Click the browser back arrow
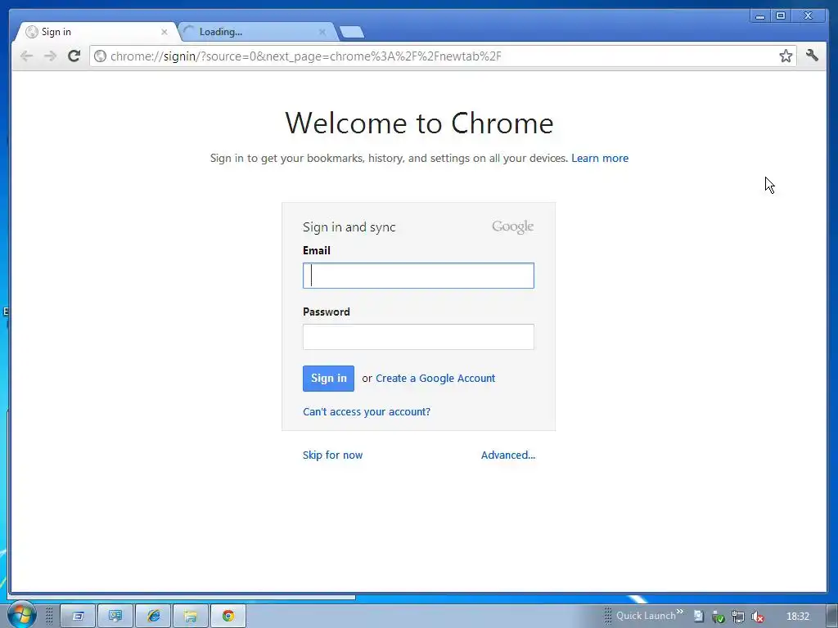The height and width of the screenshot is (628, 838). pos(26,56)
